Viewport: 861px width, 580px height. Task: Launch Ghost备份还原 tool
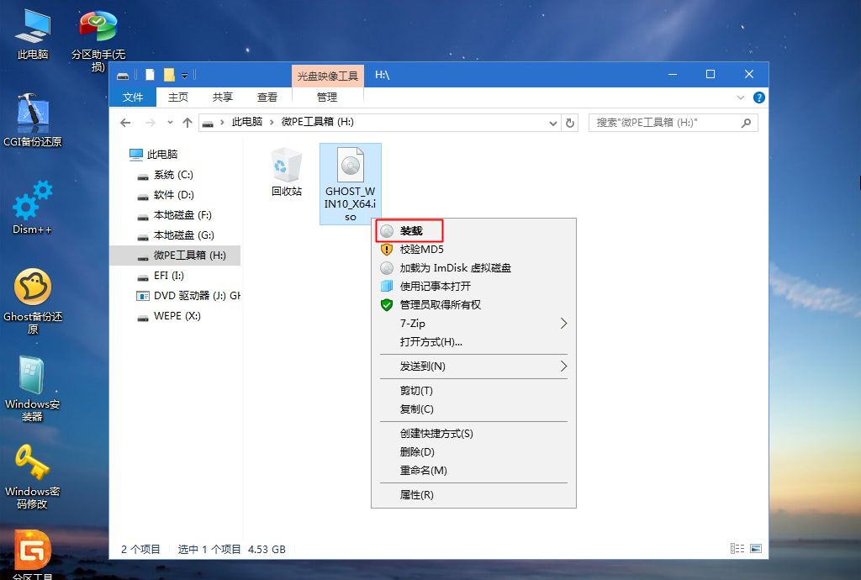coord(32,286)
